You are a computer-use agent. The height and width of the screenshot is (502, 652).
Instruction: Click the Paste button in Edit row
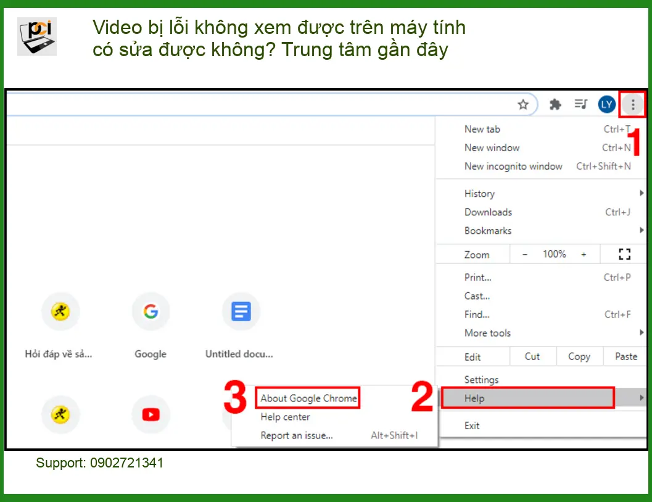coord(626,356)
